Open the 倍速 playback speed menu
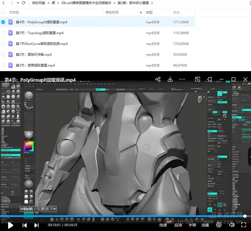The image size is (251, 231). pos(163,225)
